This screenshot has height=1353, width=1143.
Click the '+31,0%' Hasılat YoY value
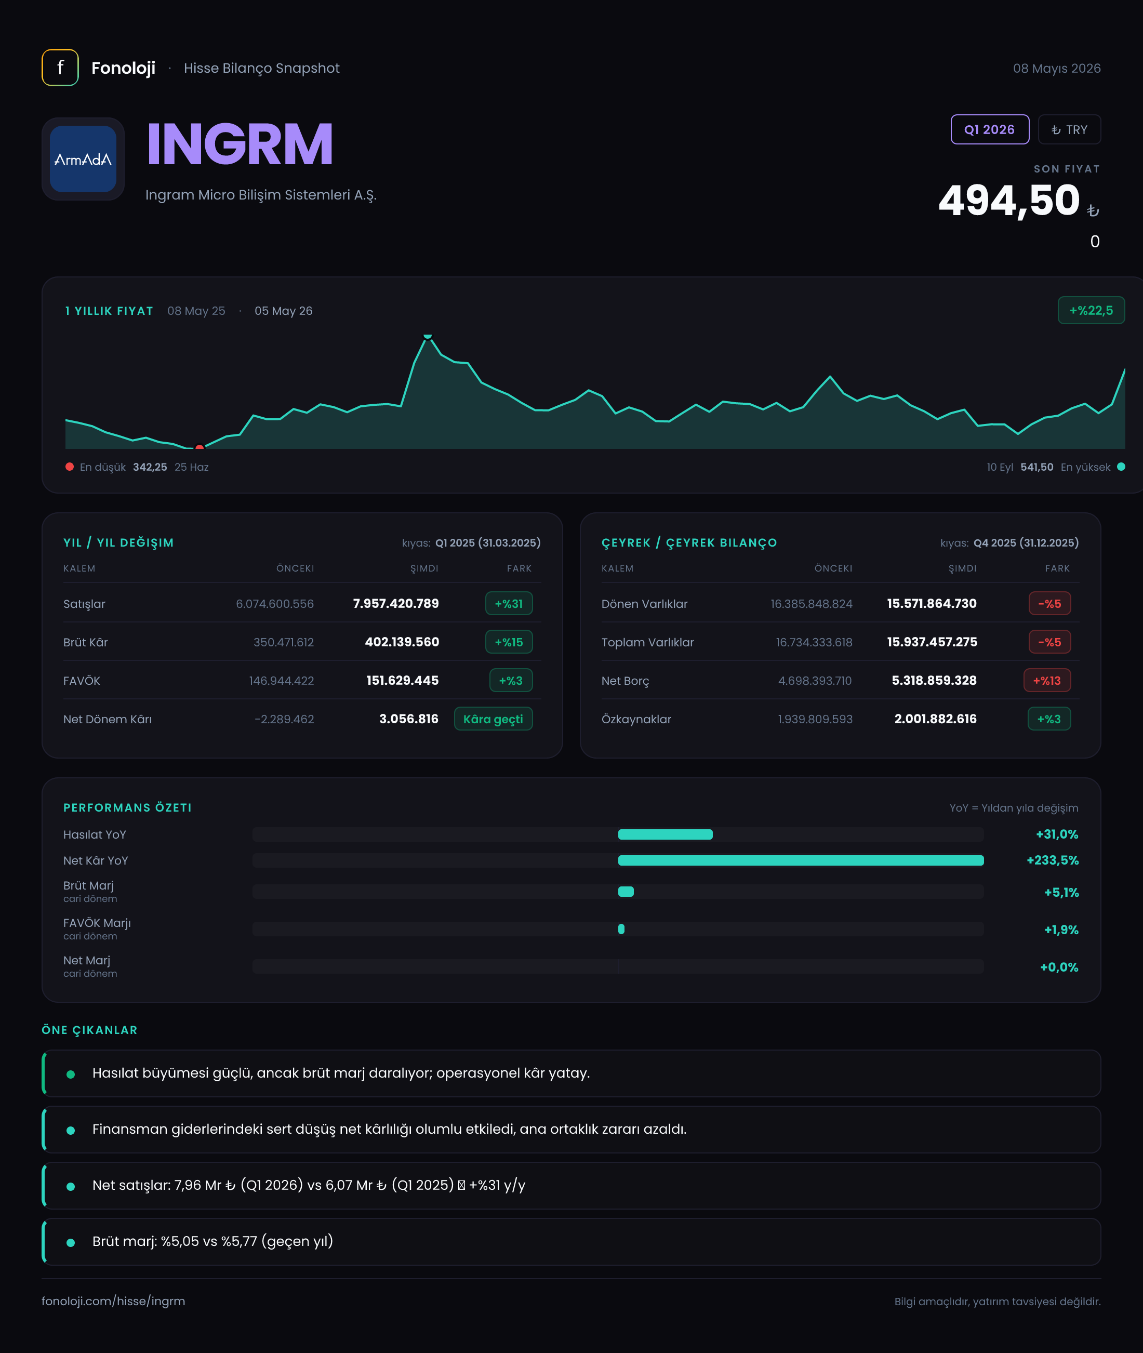(1057, 834)
